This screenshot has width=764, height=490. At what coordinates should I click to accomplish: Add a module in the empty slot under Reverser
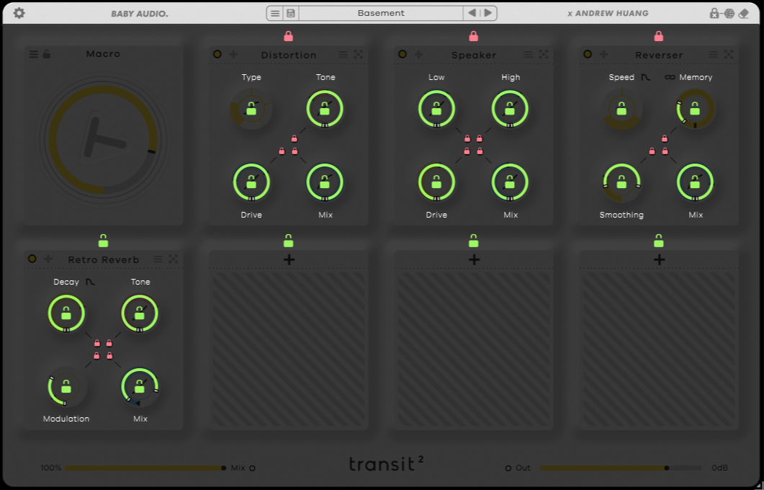click(x=660, y=260)
